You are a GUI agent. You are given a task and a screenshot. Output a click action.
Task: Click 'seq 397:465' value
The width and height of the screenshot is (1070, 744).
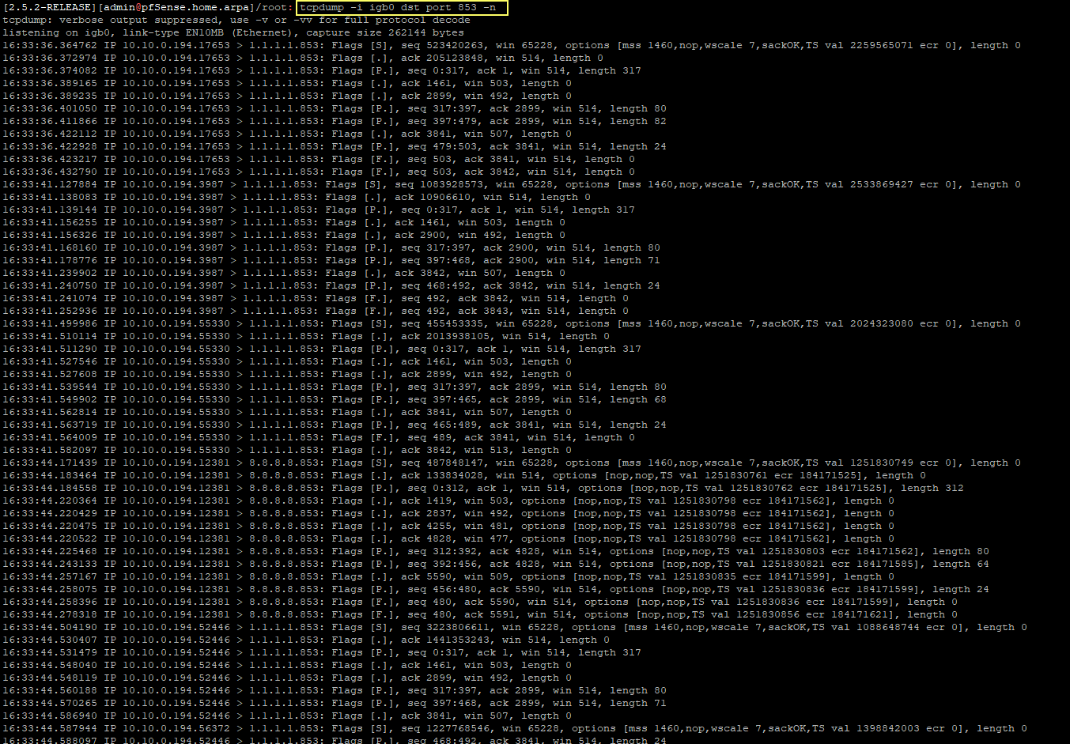coord(442,399)
